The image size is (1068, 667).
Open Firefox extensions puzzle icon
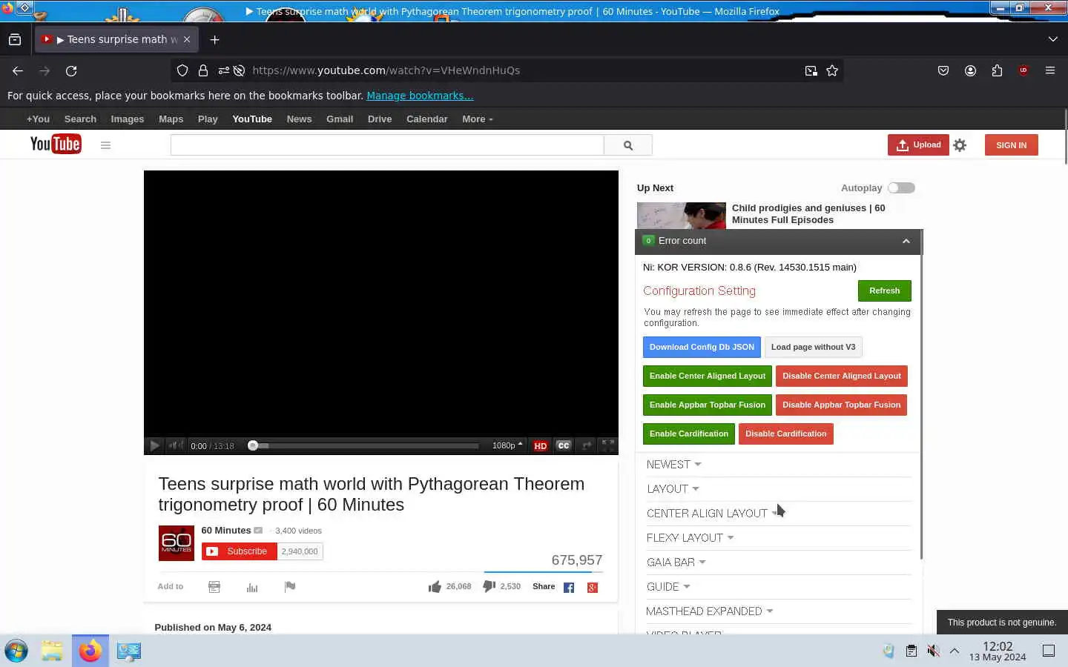click(997, 70)
